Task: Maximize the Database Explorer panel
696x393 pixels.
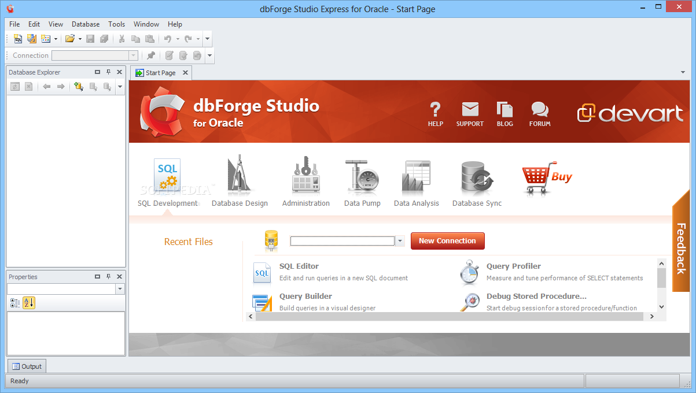Action: click(97, 72)
